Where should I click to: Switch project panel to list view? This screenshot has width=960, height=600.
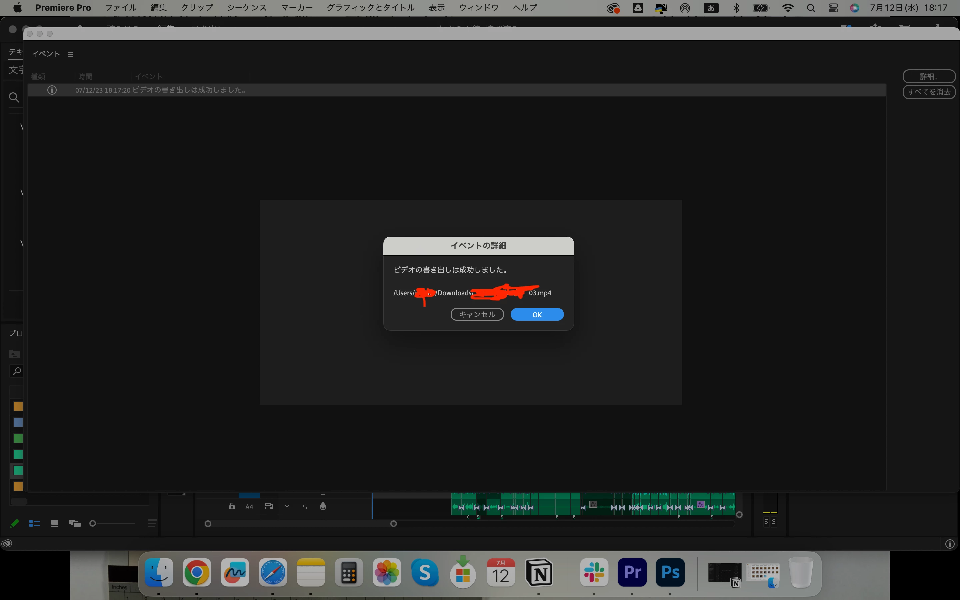coord(35,523)
